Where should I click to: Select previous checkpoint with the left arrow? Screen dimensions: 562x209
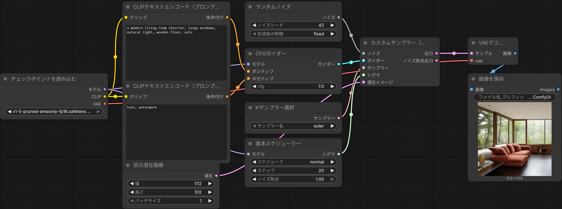(9, 111)
